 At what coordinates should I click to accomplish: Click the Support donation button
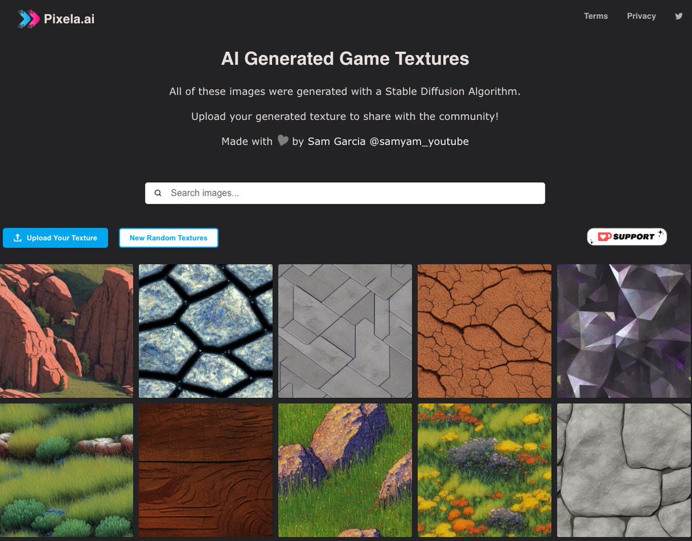tap(627, 236)
